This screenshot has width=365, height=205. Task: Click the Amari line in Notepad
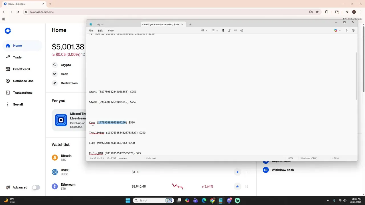click(113, 92)
